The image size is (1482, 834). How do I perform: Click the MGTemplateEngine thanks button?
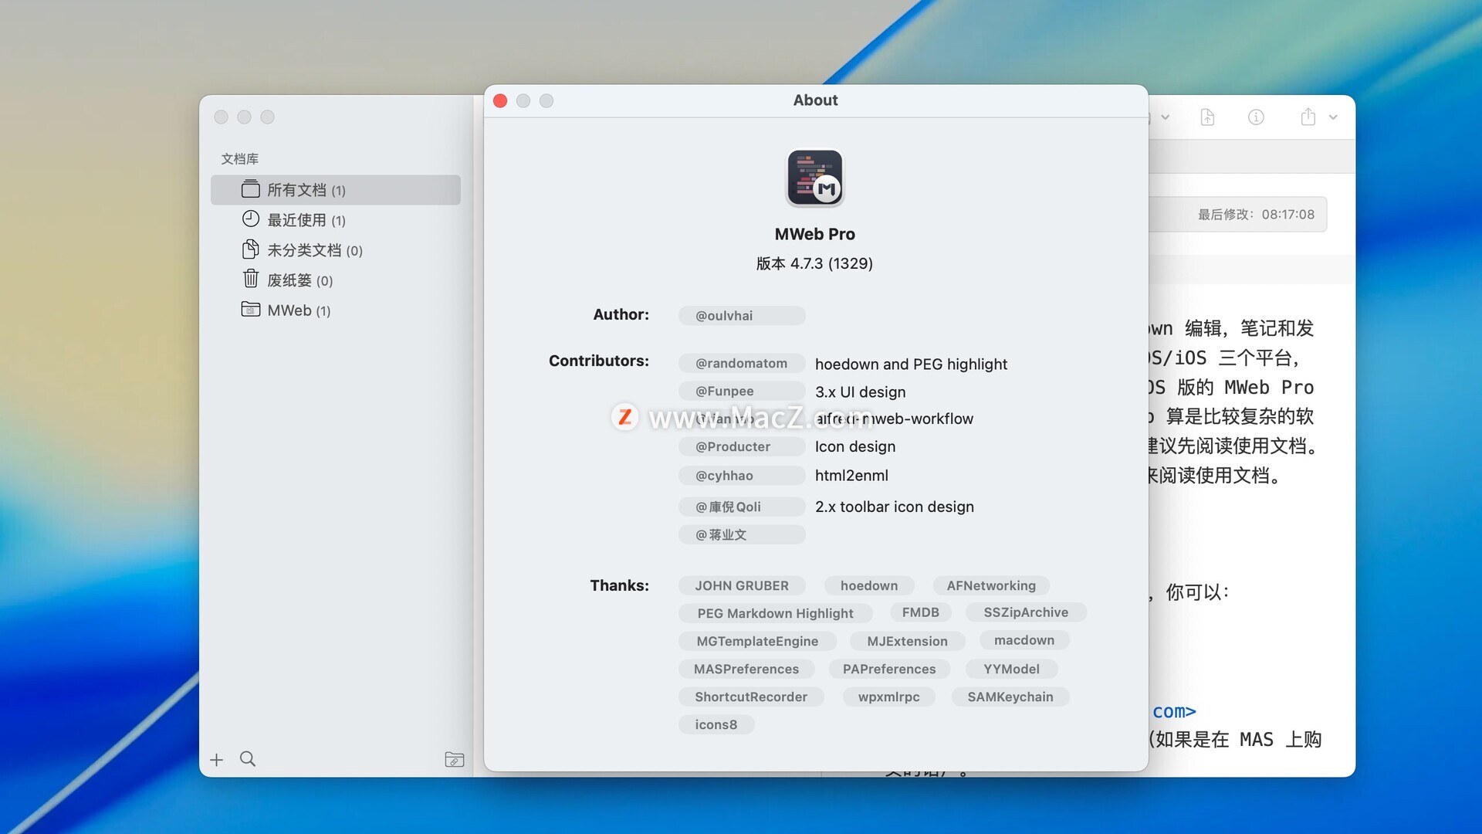click(x=757, y=641)
